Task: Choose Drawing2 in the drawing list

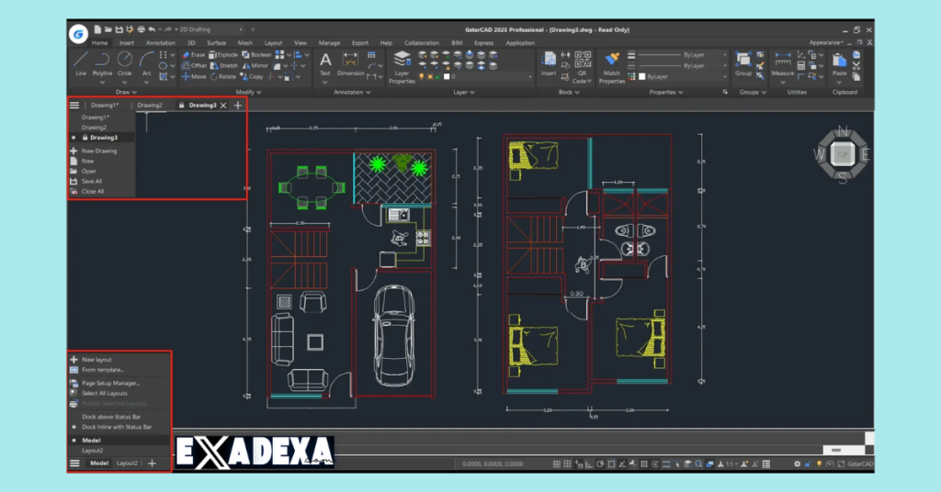Action: coord(95,127)
